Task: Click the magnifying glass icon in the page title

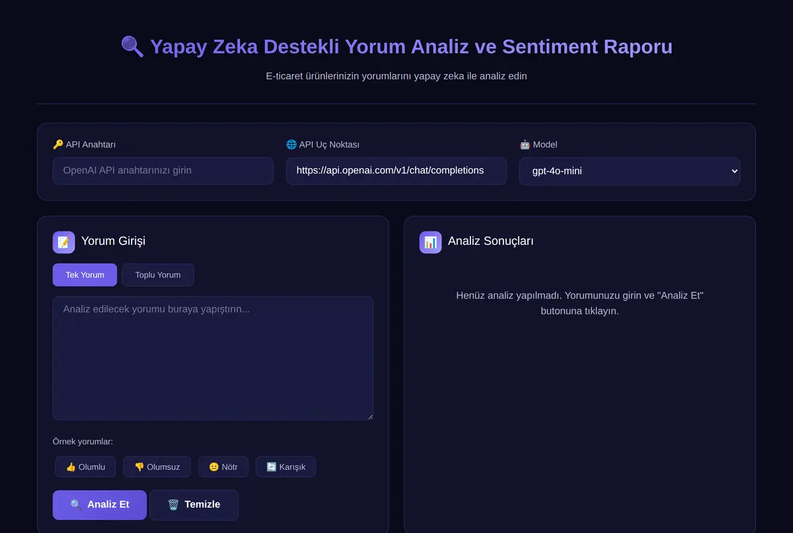Action: click(x=132, y=47)
